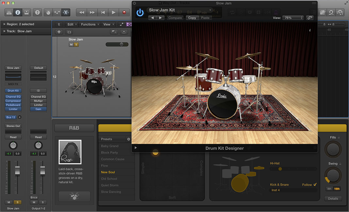Screen dimensions: 349x212
Task: Click the Copy button in plugin header
Action: coord(192,18)
